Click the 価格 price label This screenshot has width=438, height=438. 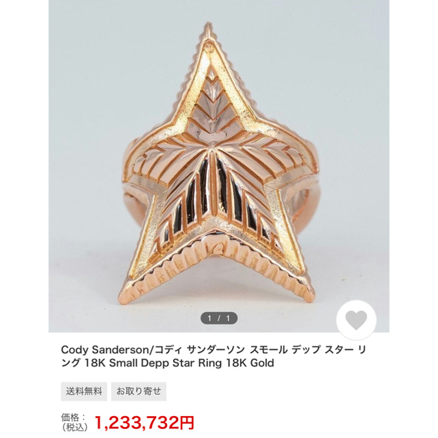[73, 417]
